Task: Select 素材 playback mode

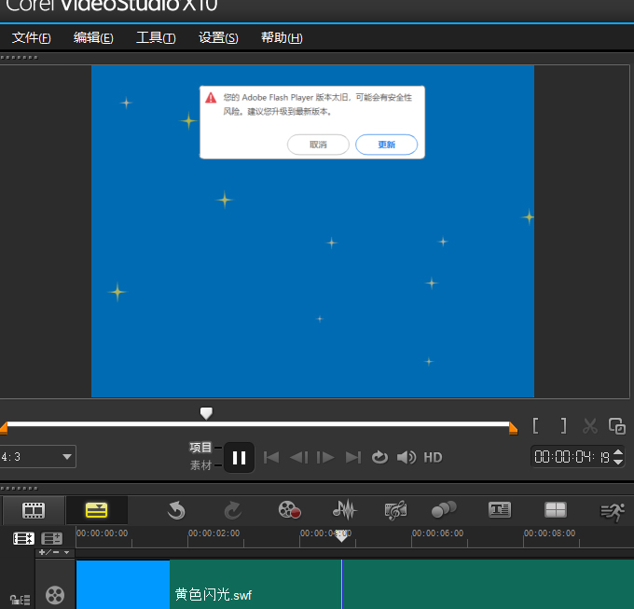Action: click(x=200, y=465)
